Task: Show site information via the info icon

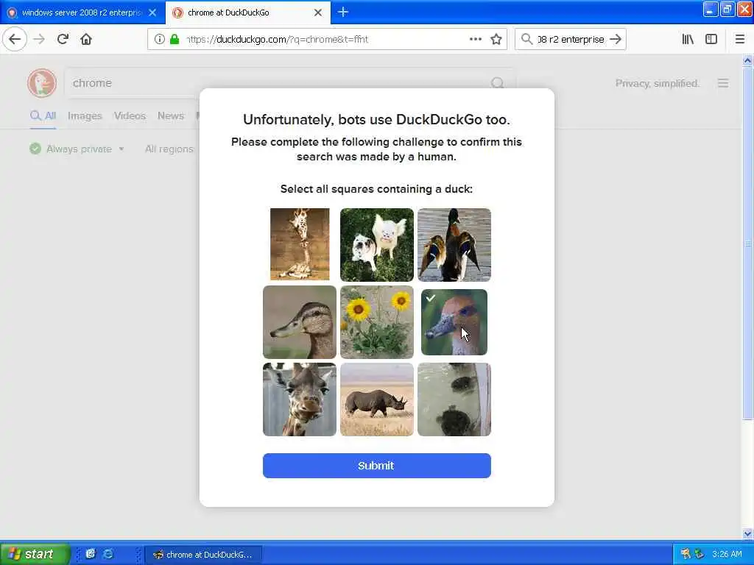Action: 159,39
